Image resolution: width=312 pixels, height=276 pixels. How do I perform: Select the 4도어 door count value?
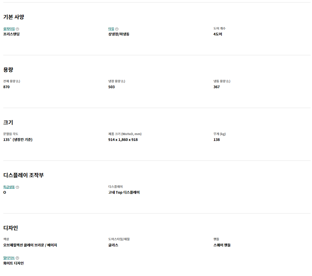pyautogui.click(x=218, y=34)
